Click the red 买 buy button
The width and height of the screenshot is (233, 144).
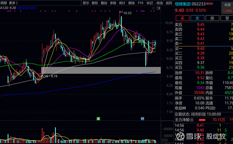(183, 18)
